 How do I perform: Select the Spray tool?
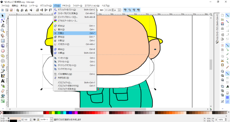[3, 86]
